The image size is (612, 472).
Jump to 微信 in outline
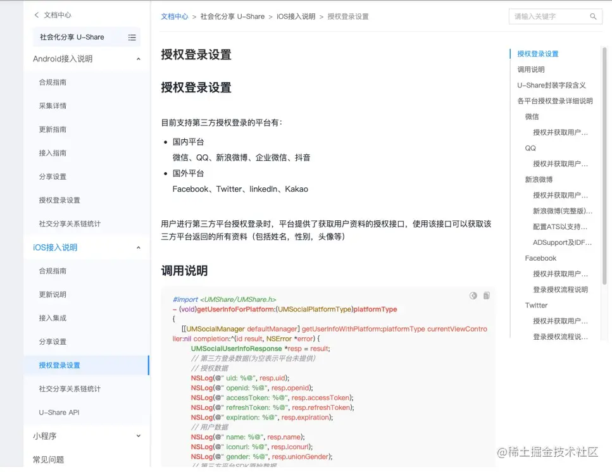(532, 116)
